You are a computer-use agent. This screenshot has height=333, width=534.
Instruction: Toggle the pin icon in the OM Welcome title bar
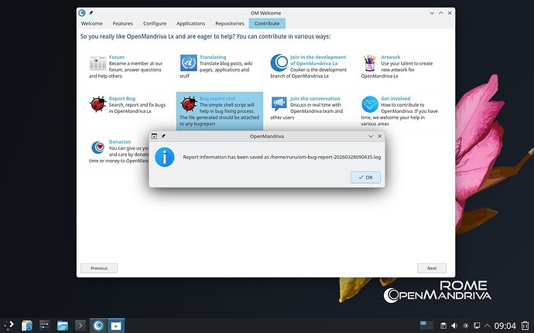91,13
